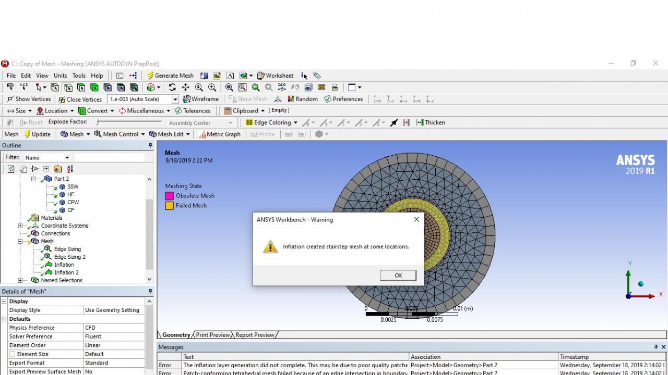Click Update with the lightning icon
The height and width of the screenshot is (375, 668).
[x=37, y=134]
